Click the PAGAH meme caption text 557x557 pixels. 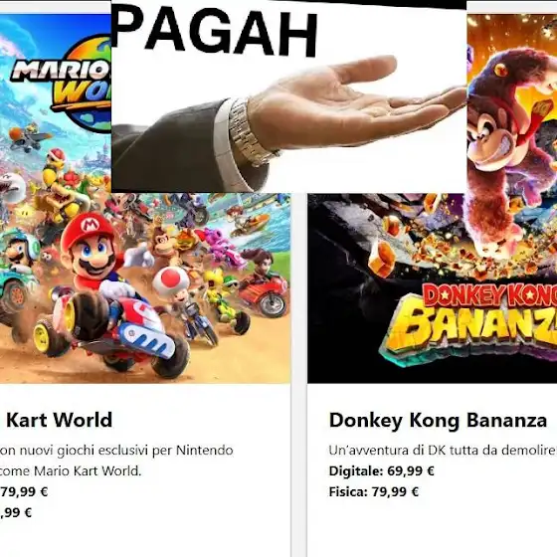(x=214, y=33)
